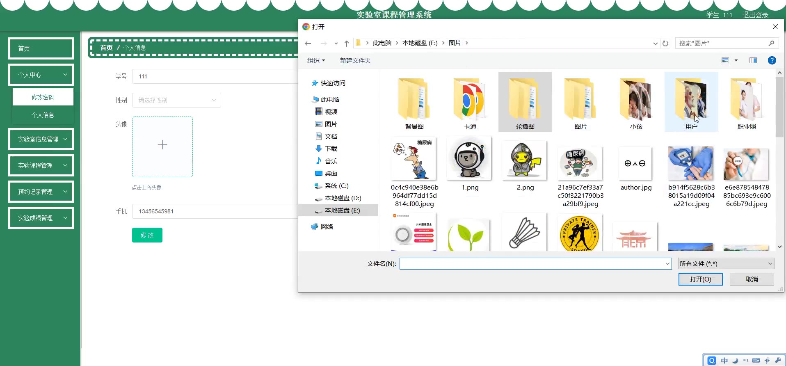Image resolution: width=786 pixels, height=366 pixels.
Task: Click 本地磁盘 (E:) in address breadcrumb
Action: [420, 43]
